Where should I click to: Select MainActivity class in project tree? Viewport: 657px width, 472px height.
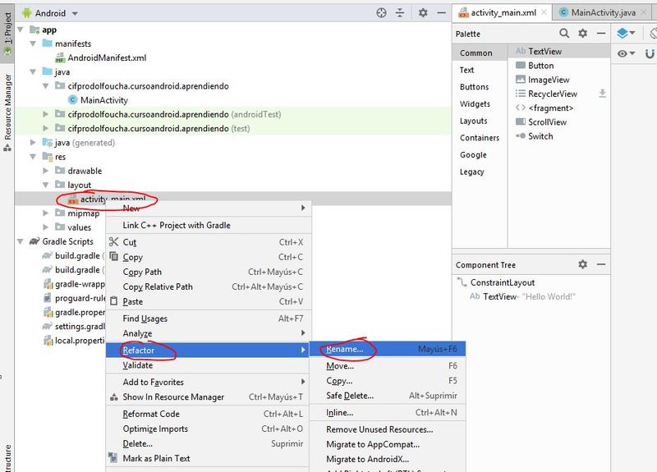click(104, 100)
